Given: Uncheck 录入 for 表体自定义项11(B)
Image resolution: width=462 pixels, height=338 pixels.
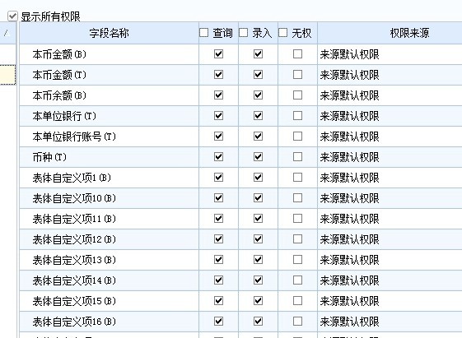Looking at the screenshot, I should (258, 219).
